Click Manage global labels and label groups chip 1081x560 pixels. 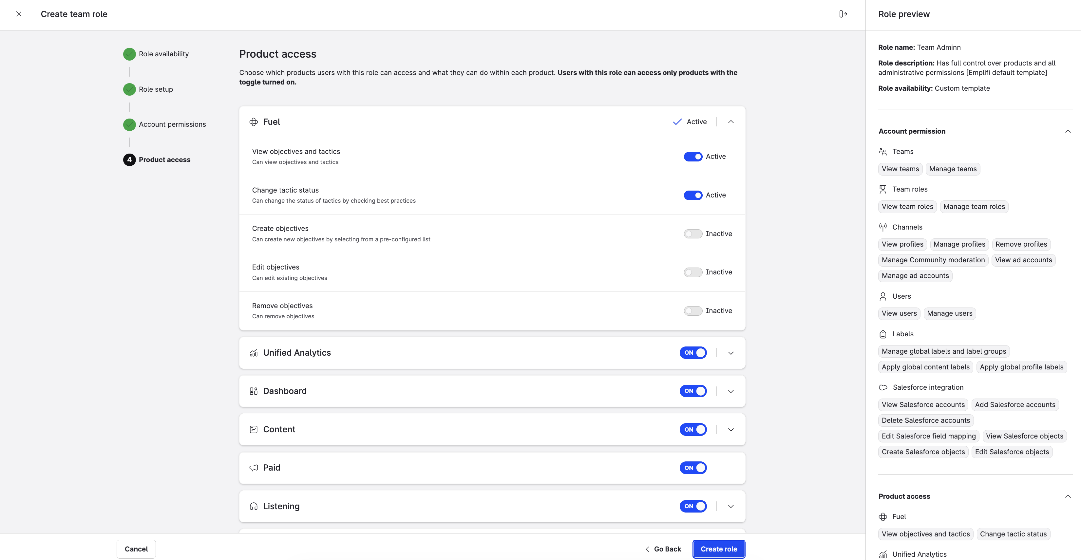[944, 351]
